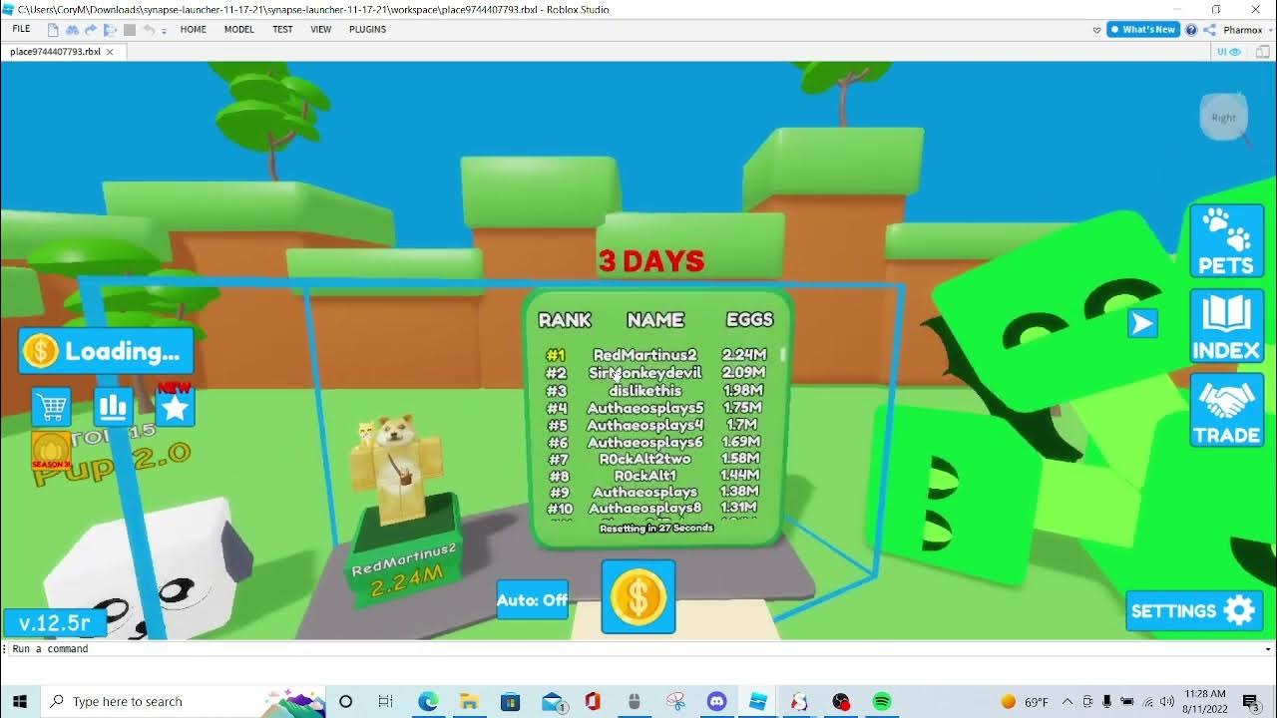Image resolution: width=1277 pixels, height=718 pixels.
Task: Click the play-arrow test icon in toolbar
Action: pos(110,30)
